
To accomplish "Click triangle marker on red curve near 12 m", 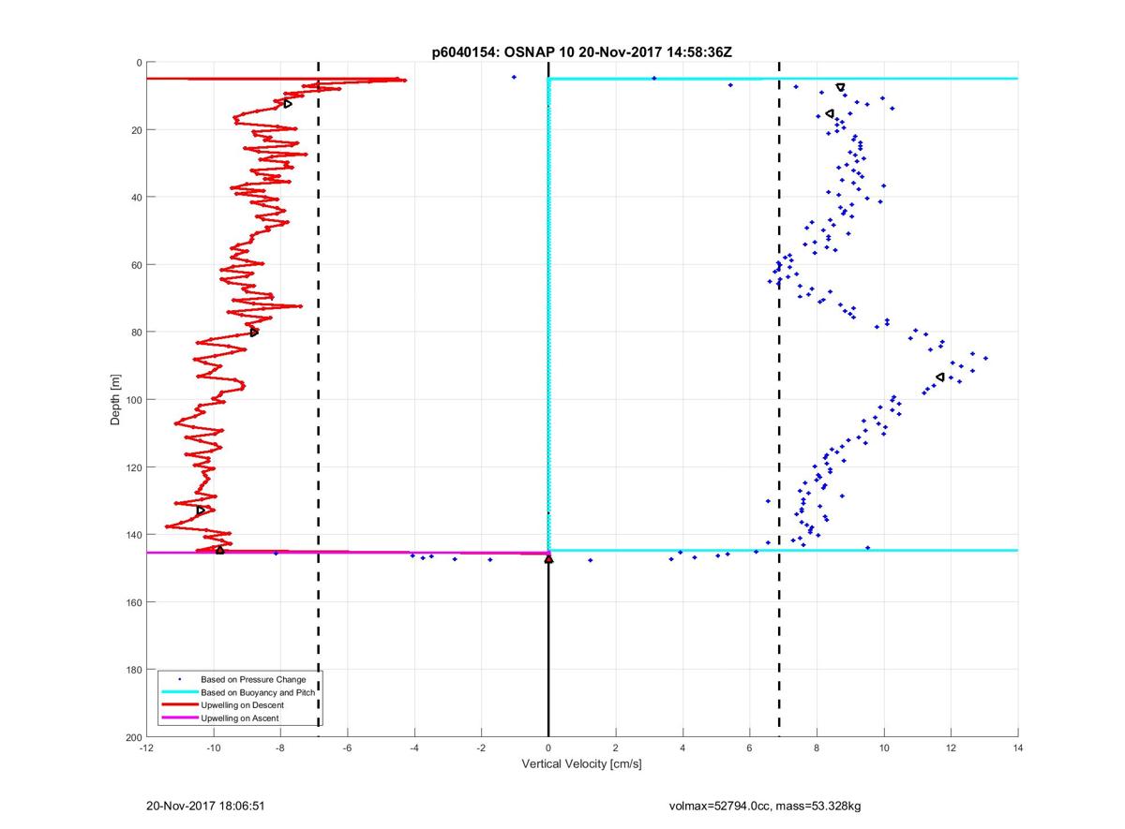I will click(288, 103).
